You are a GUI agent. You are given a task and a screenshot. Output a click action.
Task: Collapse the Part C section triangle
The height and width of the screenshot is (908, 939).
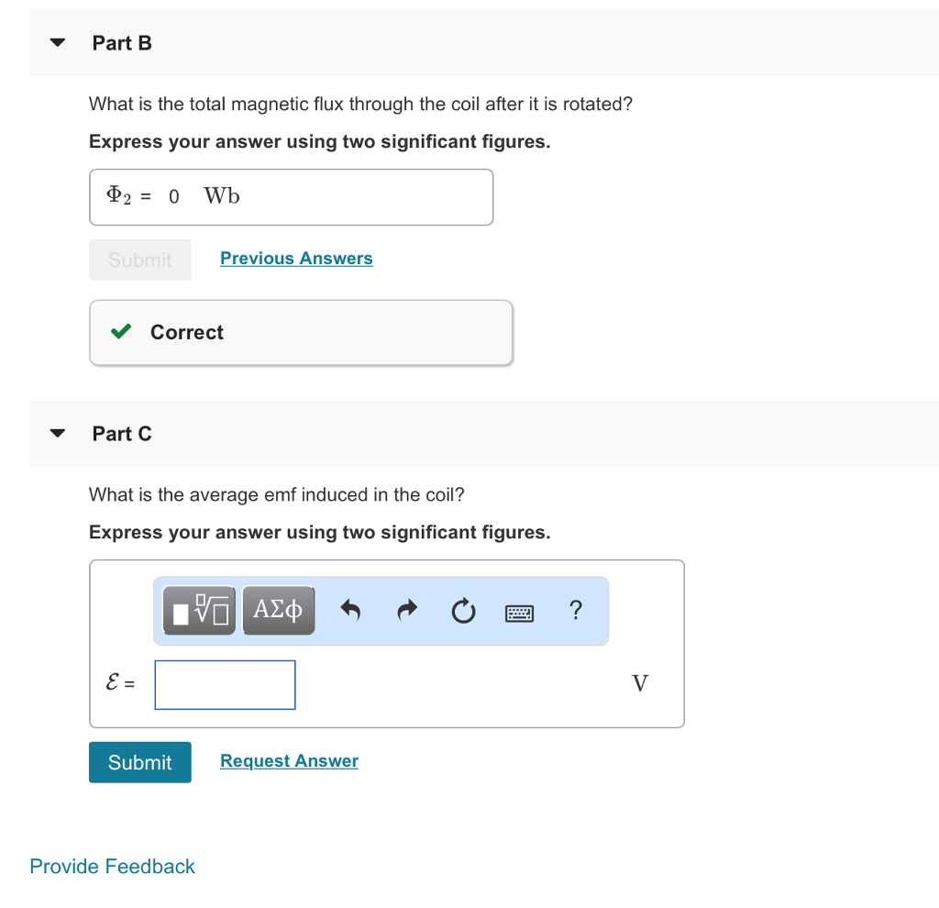(x=56, y=432)
